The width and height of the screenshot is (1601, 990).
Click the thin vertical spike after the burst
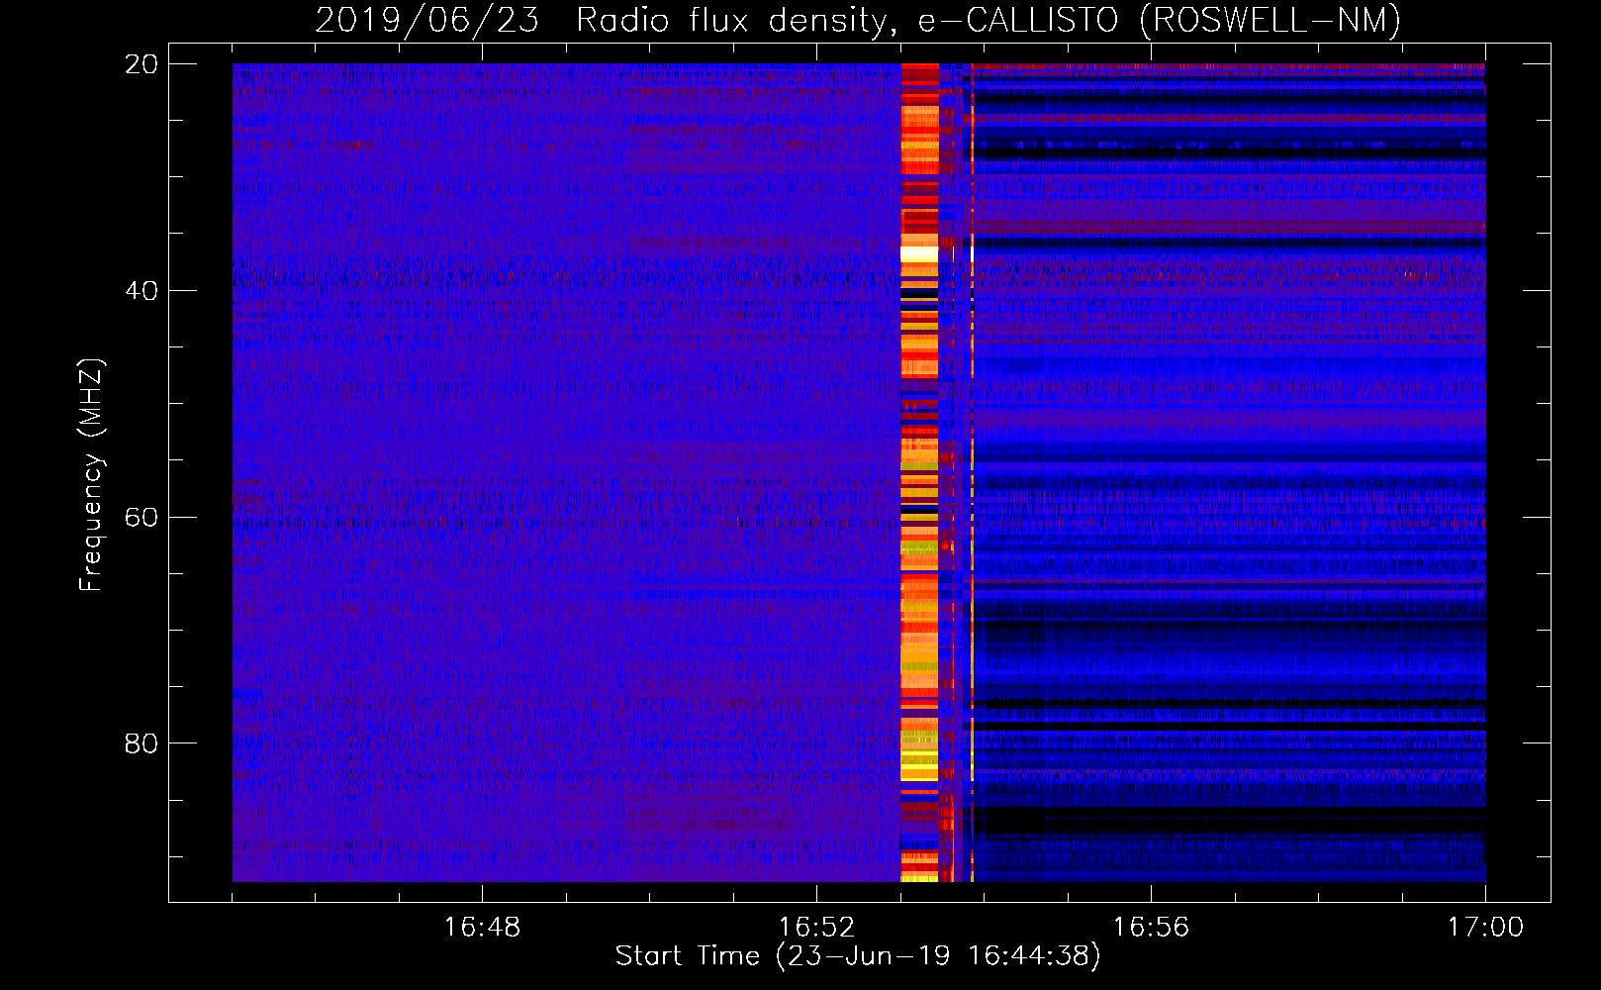973,472
